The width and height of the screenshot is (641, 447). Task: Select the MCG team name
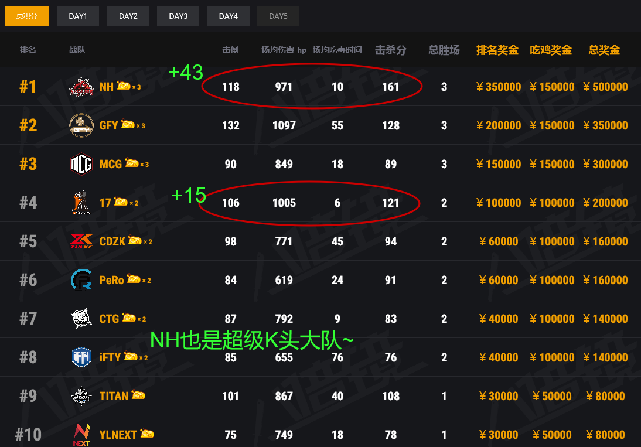tap(111, 164)
